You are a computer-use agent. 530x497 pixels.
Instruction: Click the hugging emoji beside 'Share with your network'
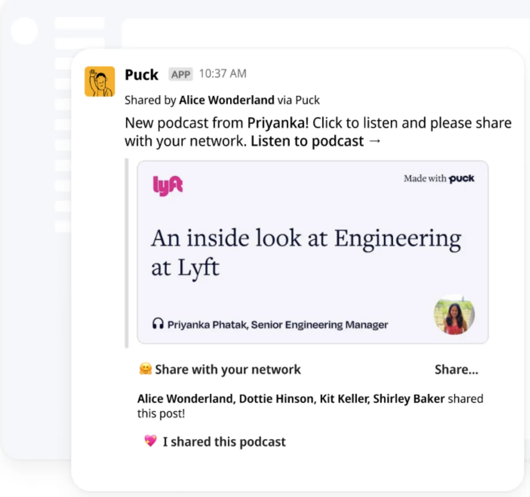145,369
